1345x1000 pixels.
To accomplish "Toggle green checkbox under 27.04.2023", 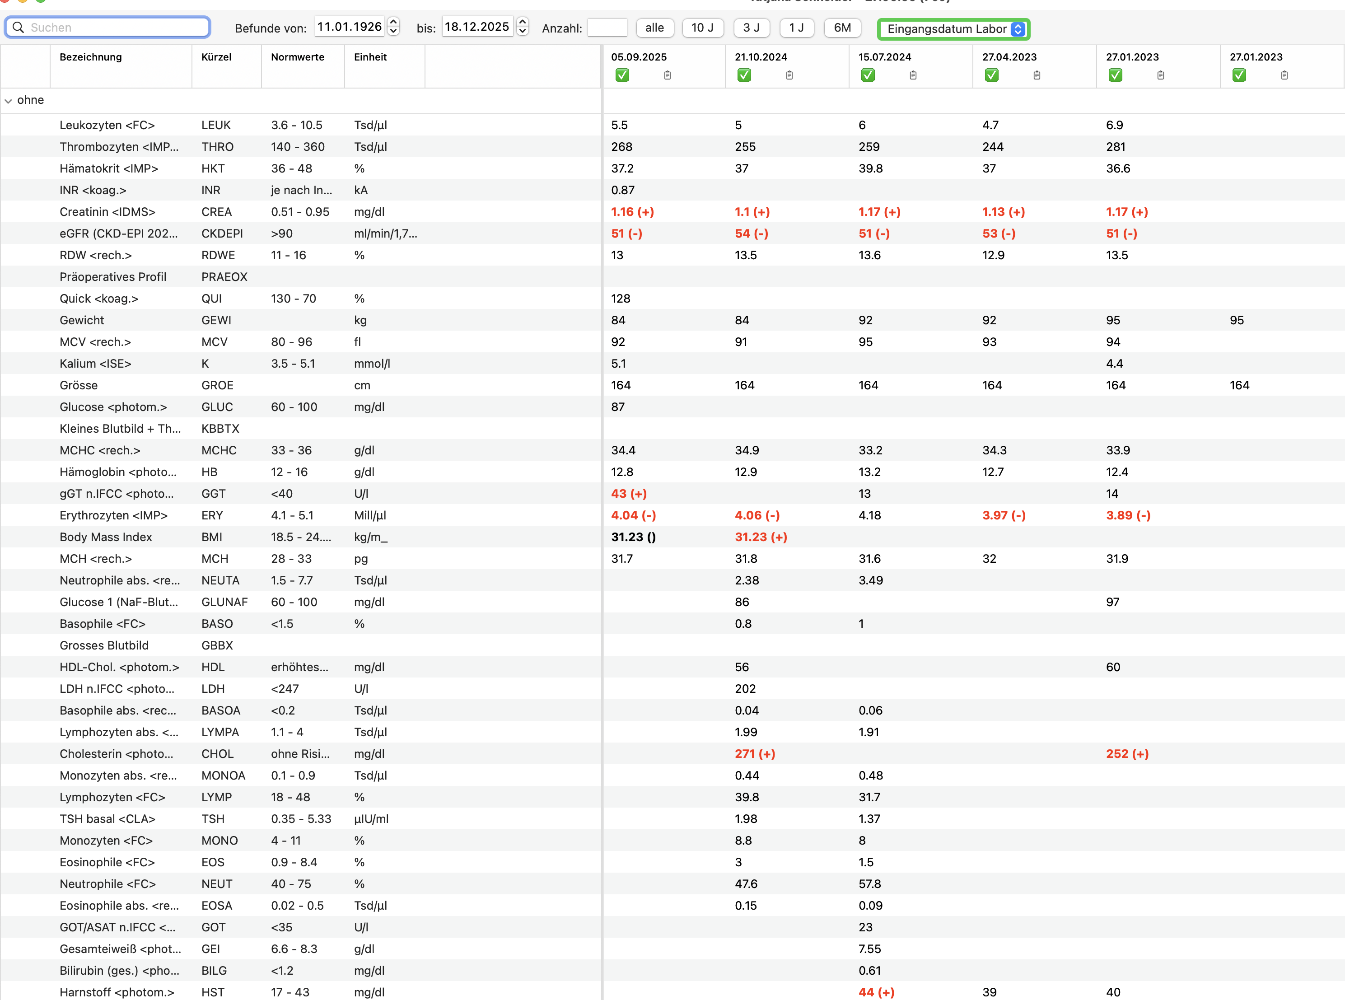I will (x=991, y=75).
